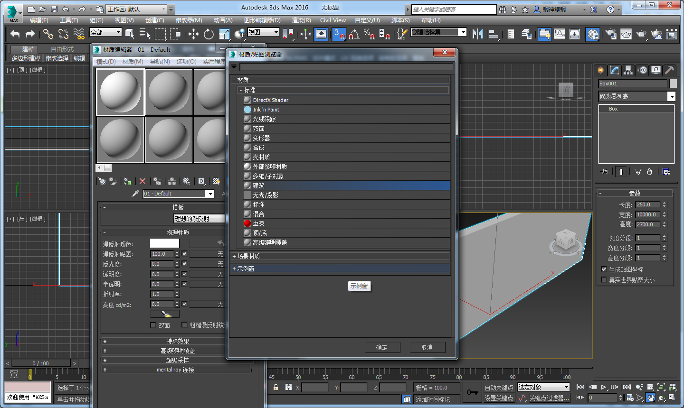The width and height of the screenshot is (684, 408).
Task: Click the 长度 value field 250.0
Action: (648, 204)
